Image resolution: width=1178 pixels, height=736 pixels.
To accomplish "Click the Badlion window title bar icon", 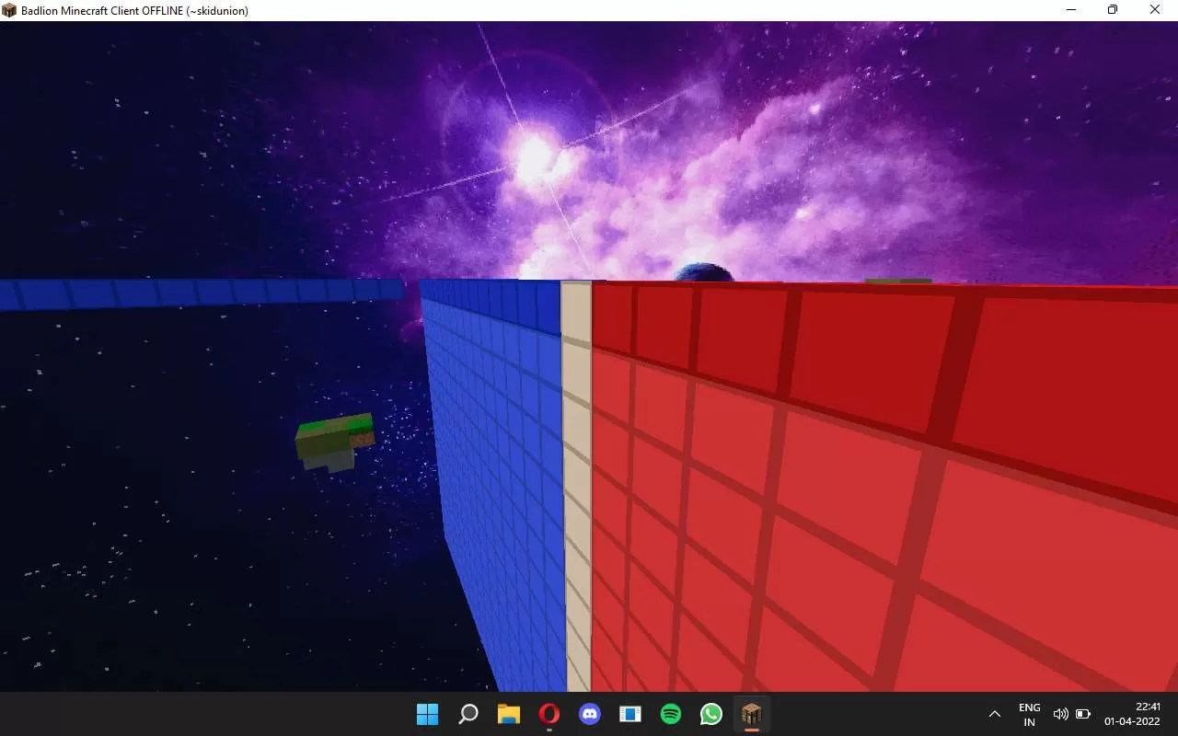I will 10,10.
